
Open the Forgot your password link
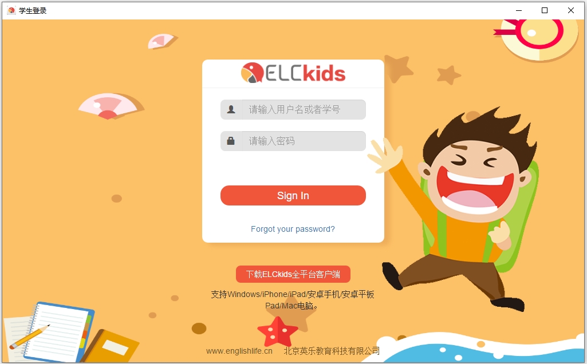click(293, 229)
